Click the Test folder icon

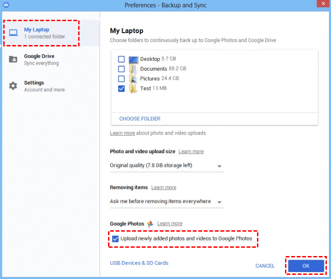tap(133, 89)
